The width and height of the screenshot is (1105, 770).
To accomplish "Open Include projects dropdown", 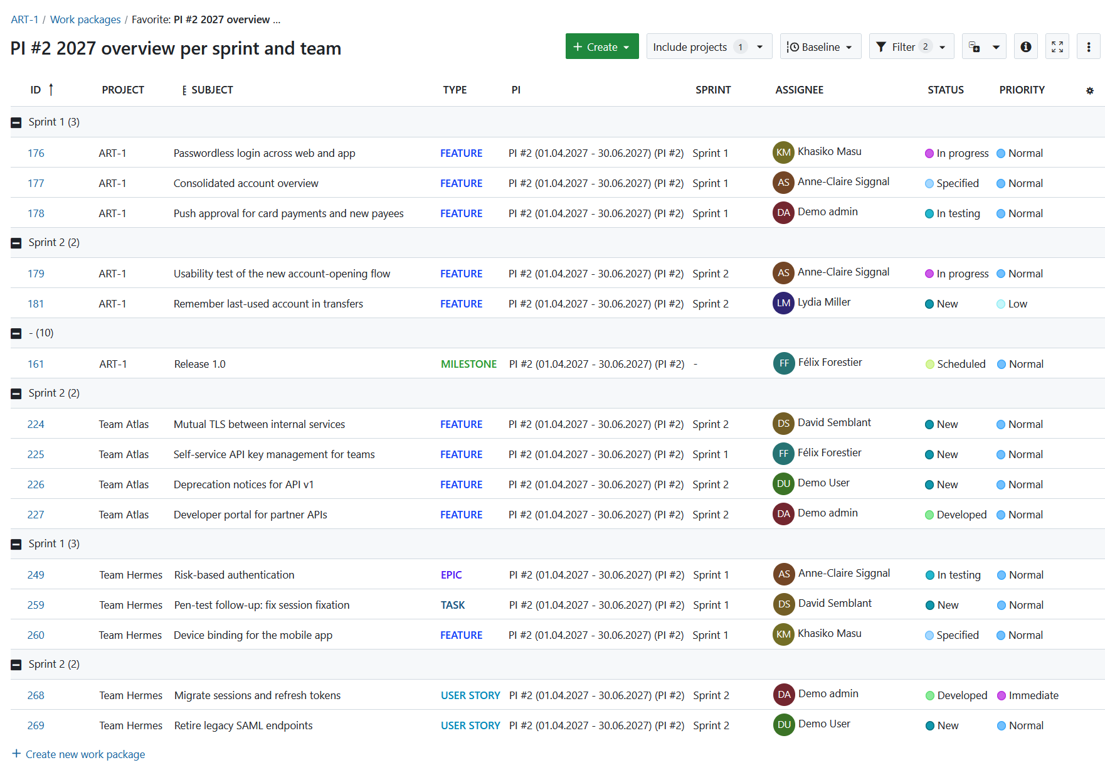I will (709, 46).
